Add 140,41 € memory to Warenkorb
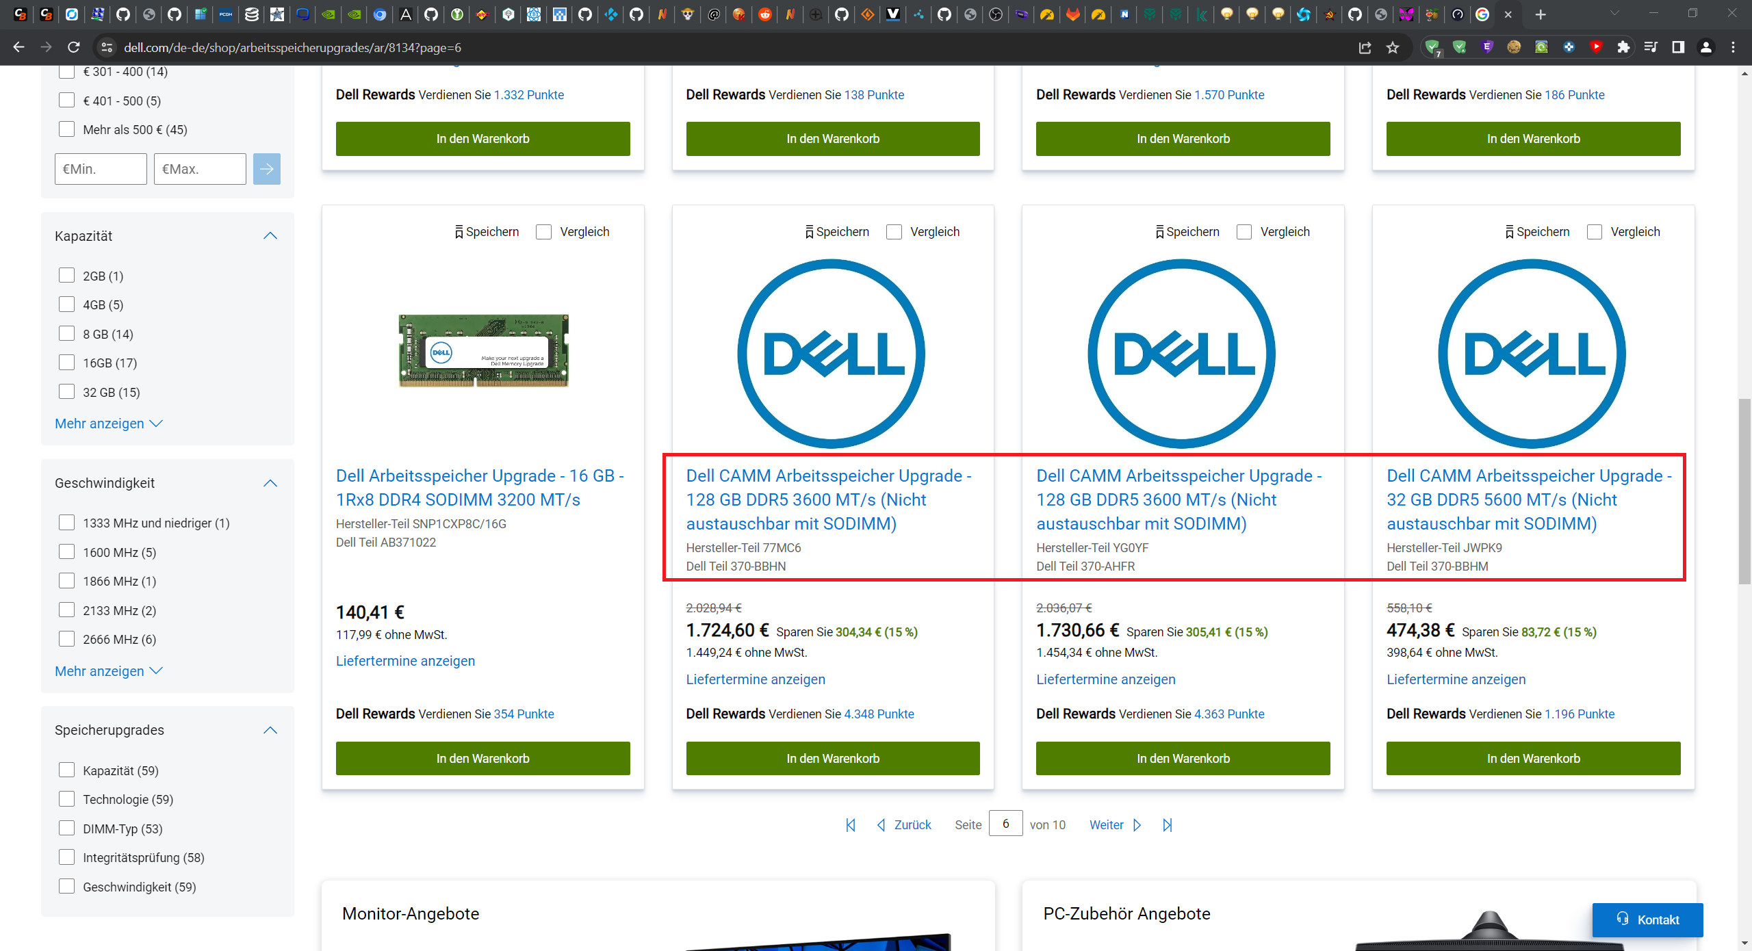1752x951 pixels. pyautogui.click(x=482, y=758)
